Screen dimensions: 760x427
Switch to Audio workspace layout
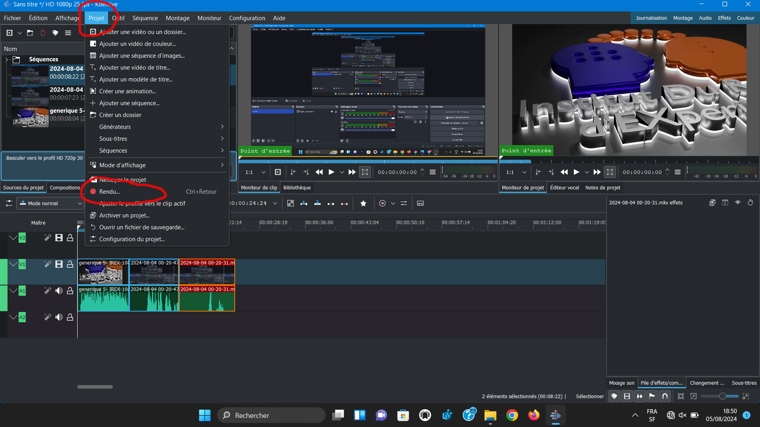(705, 18)
